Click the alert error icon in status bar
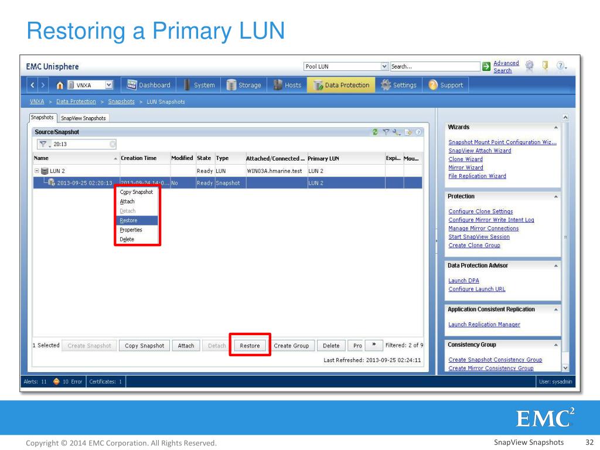 [56, 381]
